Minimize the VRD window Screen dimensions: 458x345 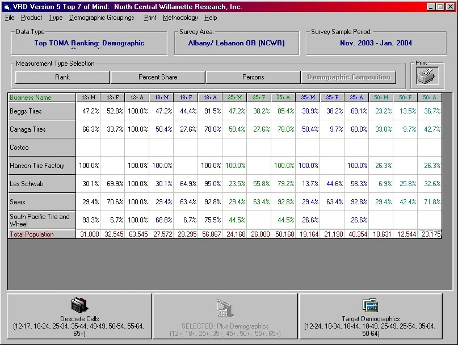click(x=431, y=7)
